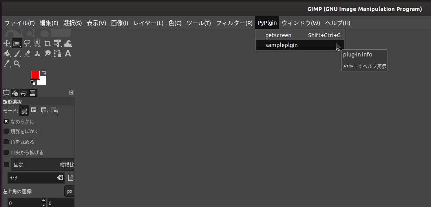Viewport: 431px width, 207px height.
Task: Click the second coordinate field showing 0
Action: (x=61, y=203)
